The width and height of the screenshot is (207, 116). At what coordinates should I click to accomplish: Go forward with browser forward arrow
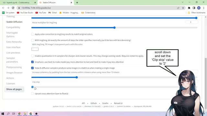[x=8, y=8]
